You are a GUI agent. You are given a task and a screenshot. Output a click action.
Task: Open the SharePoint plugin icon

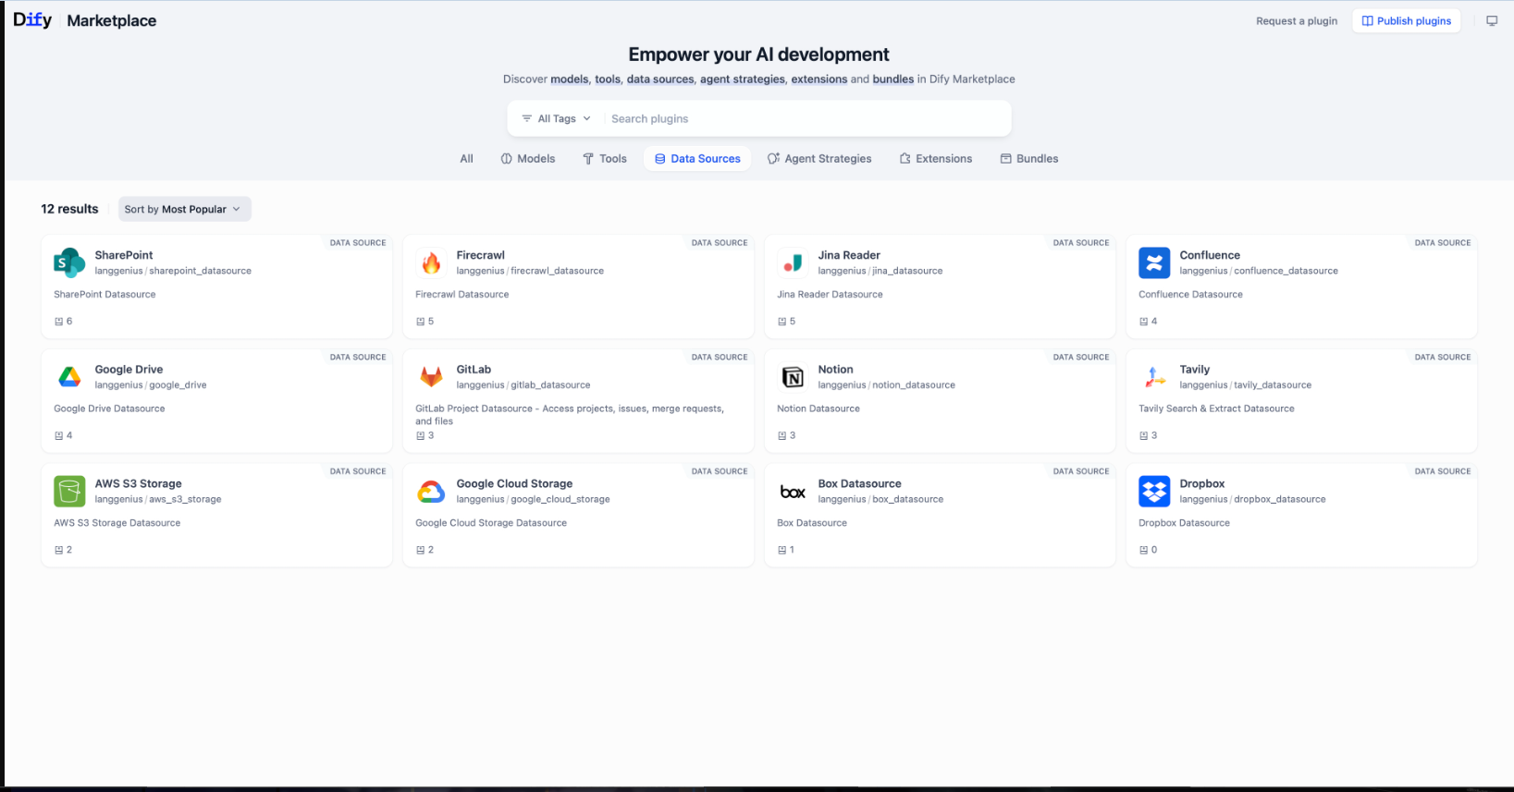point(69,262)
